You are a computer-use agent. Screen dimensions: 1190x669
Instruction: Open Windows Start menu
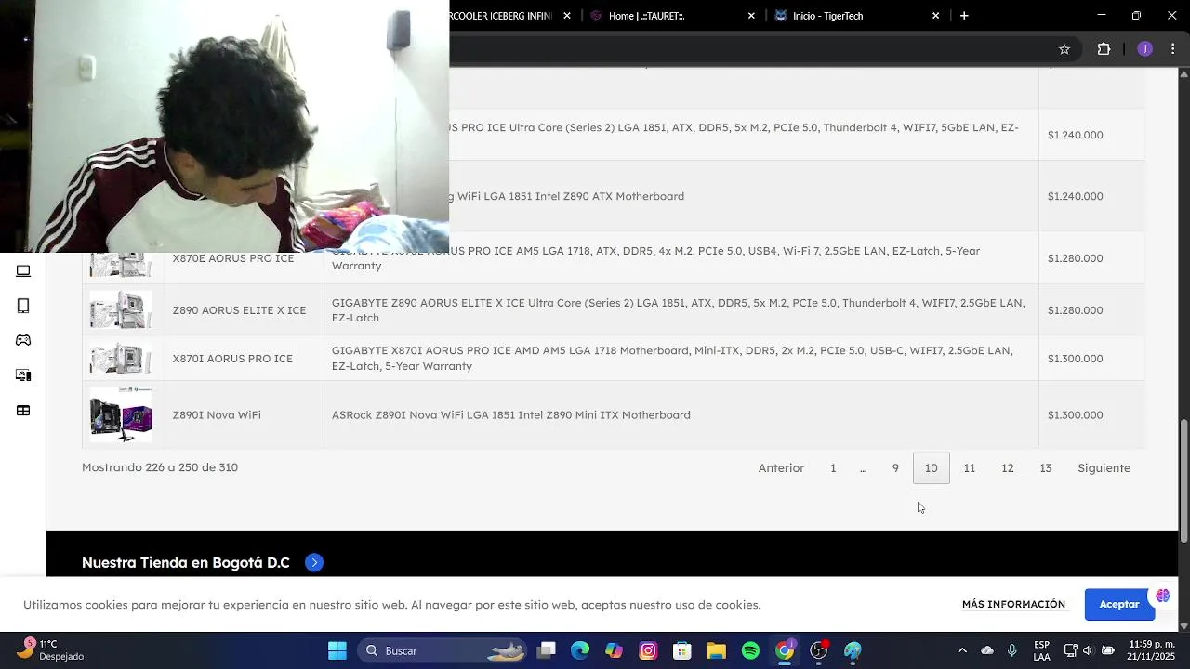(337, 650)
